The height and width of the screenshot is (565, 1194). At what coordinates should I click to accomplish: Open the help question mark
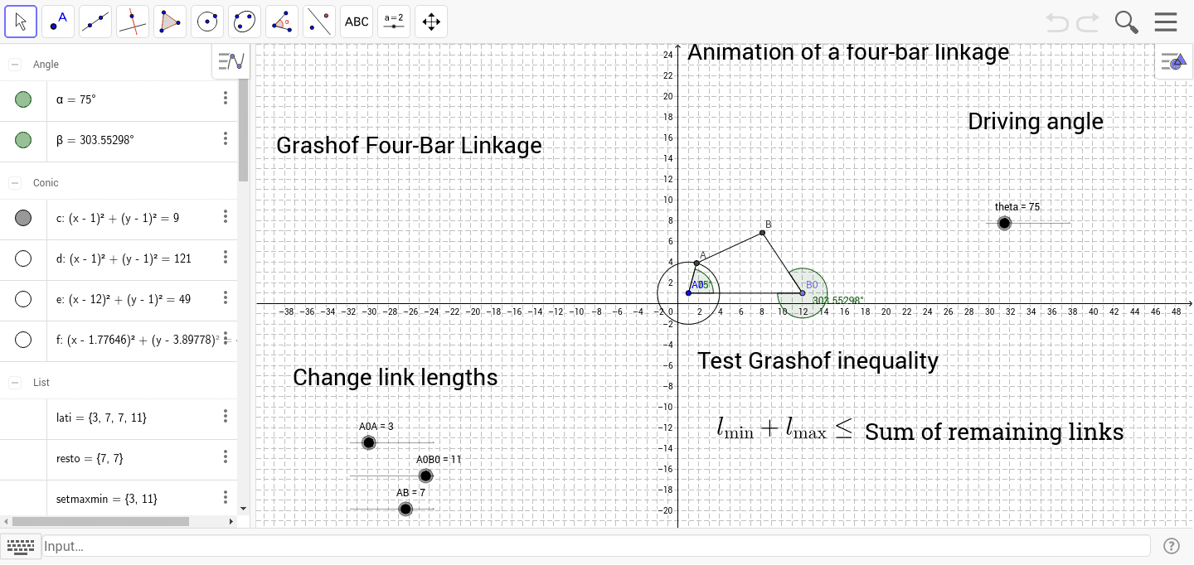pos(1172,546)
